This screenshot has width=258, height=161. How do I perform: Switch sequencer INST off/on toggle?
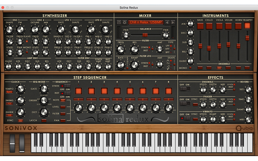pyautogui.click(x=65, y=93)
